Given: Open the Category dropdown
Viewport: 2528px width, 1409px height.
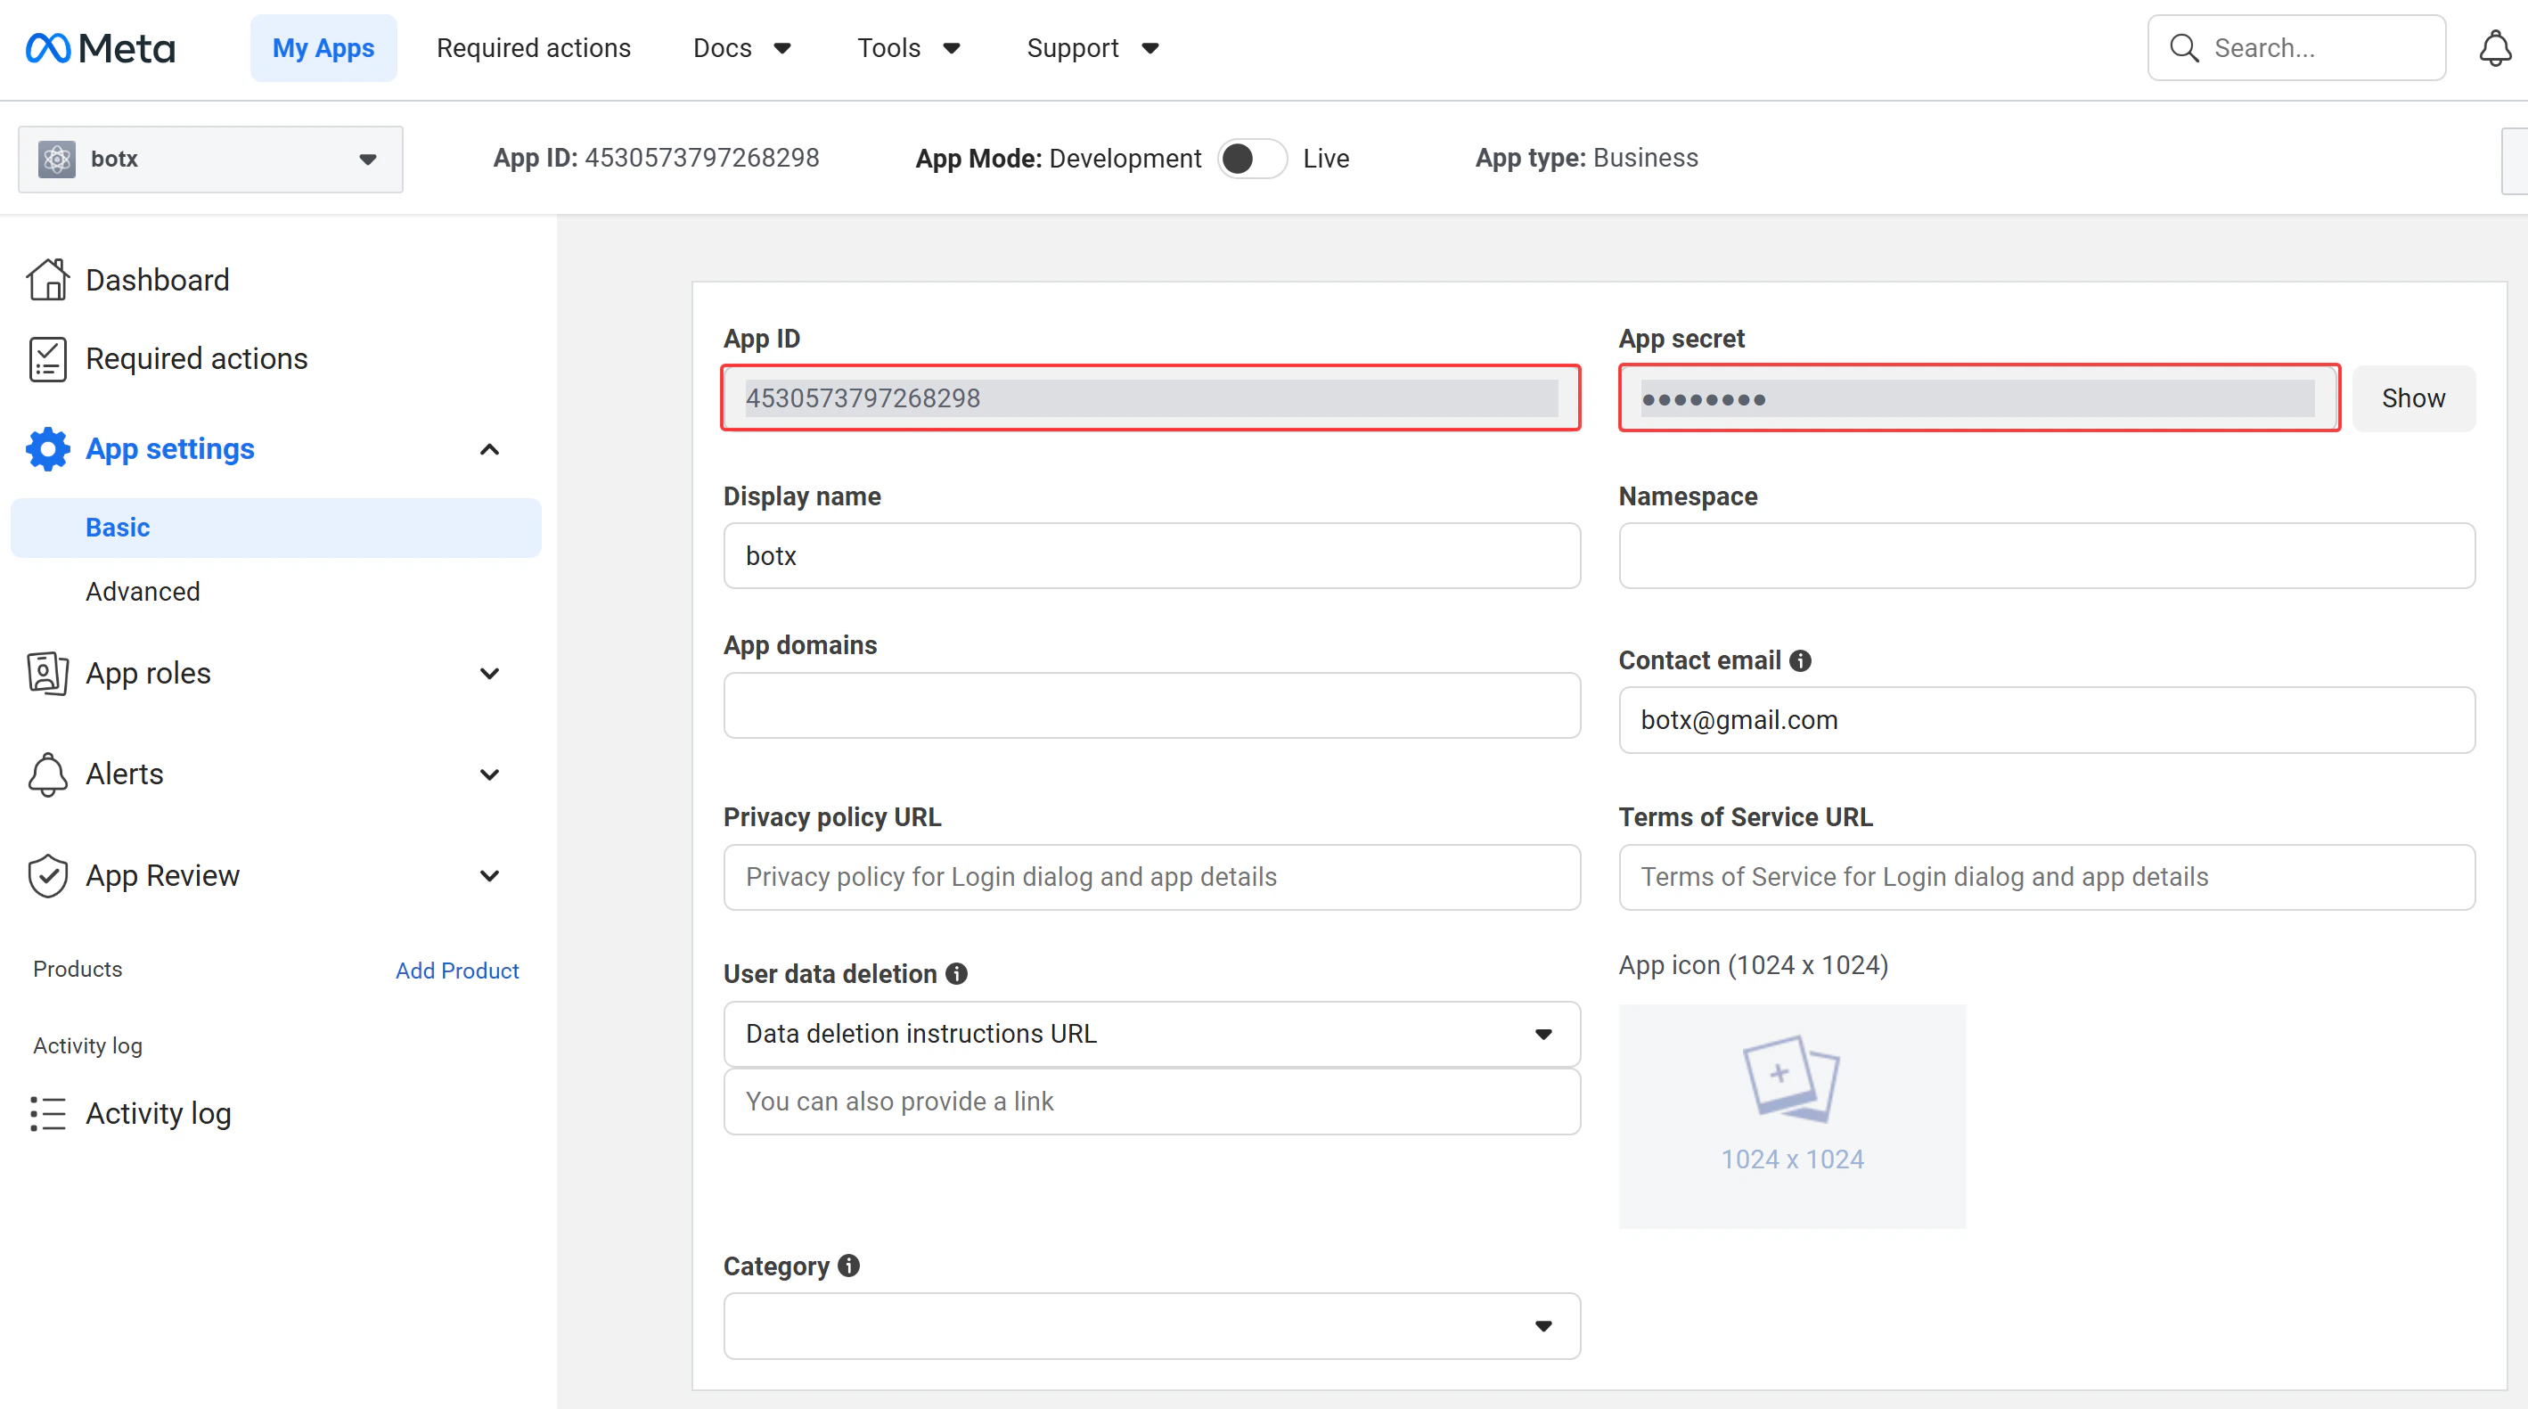Looking at the screenshot, I should click(1151, 1325).
